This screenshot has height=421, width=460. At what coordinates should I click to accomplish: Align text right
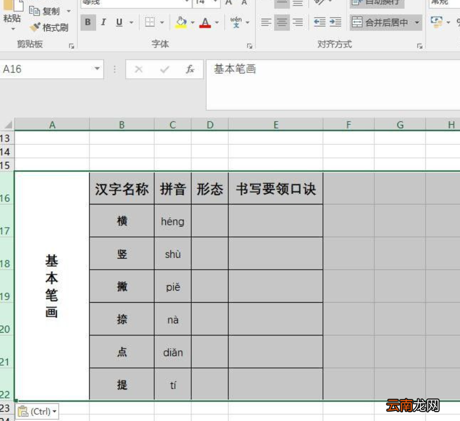tap(298, 22)
